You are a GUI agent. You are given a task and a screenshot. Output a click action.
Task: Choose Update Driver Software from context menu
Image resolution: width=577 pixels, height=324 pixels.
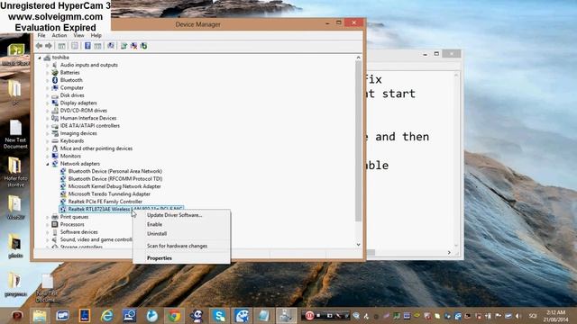click(181, 215)
